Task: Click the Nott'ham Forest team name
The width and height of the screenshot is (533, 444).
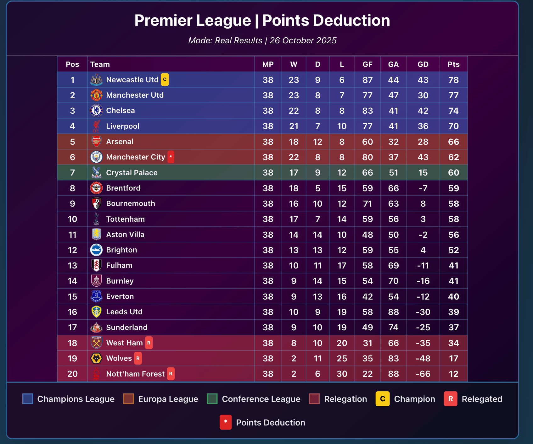Action: [135, 374]
